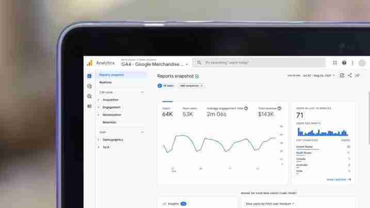Screen dimensions: 370x208
Task: Click the United States country row
Action: click(323, 147)
